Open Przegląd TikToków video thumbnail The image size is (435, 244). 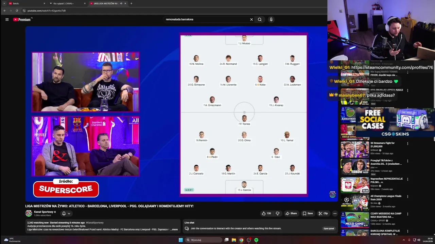[x=355, y=167]
